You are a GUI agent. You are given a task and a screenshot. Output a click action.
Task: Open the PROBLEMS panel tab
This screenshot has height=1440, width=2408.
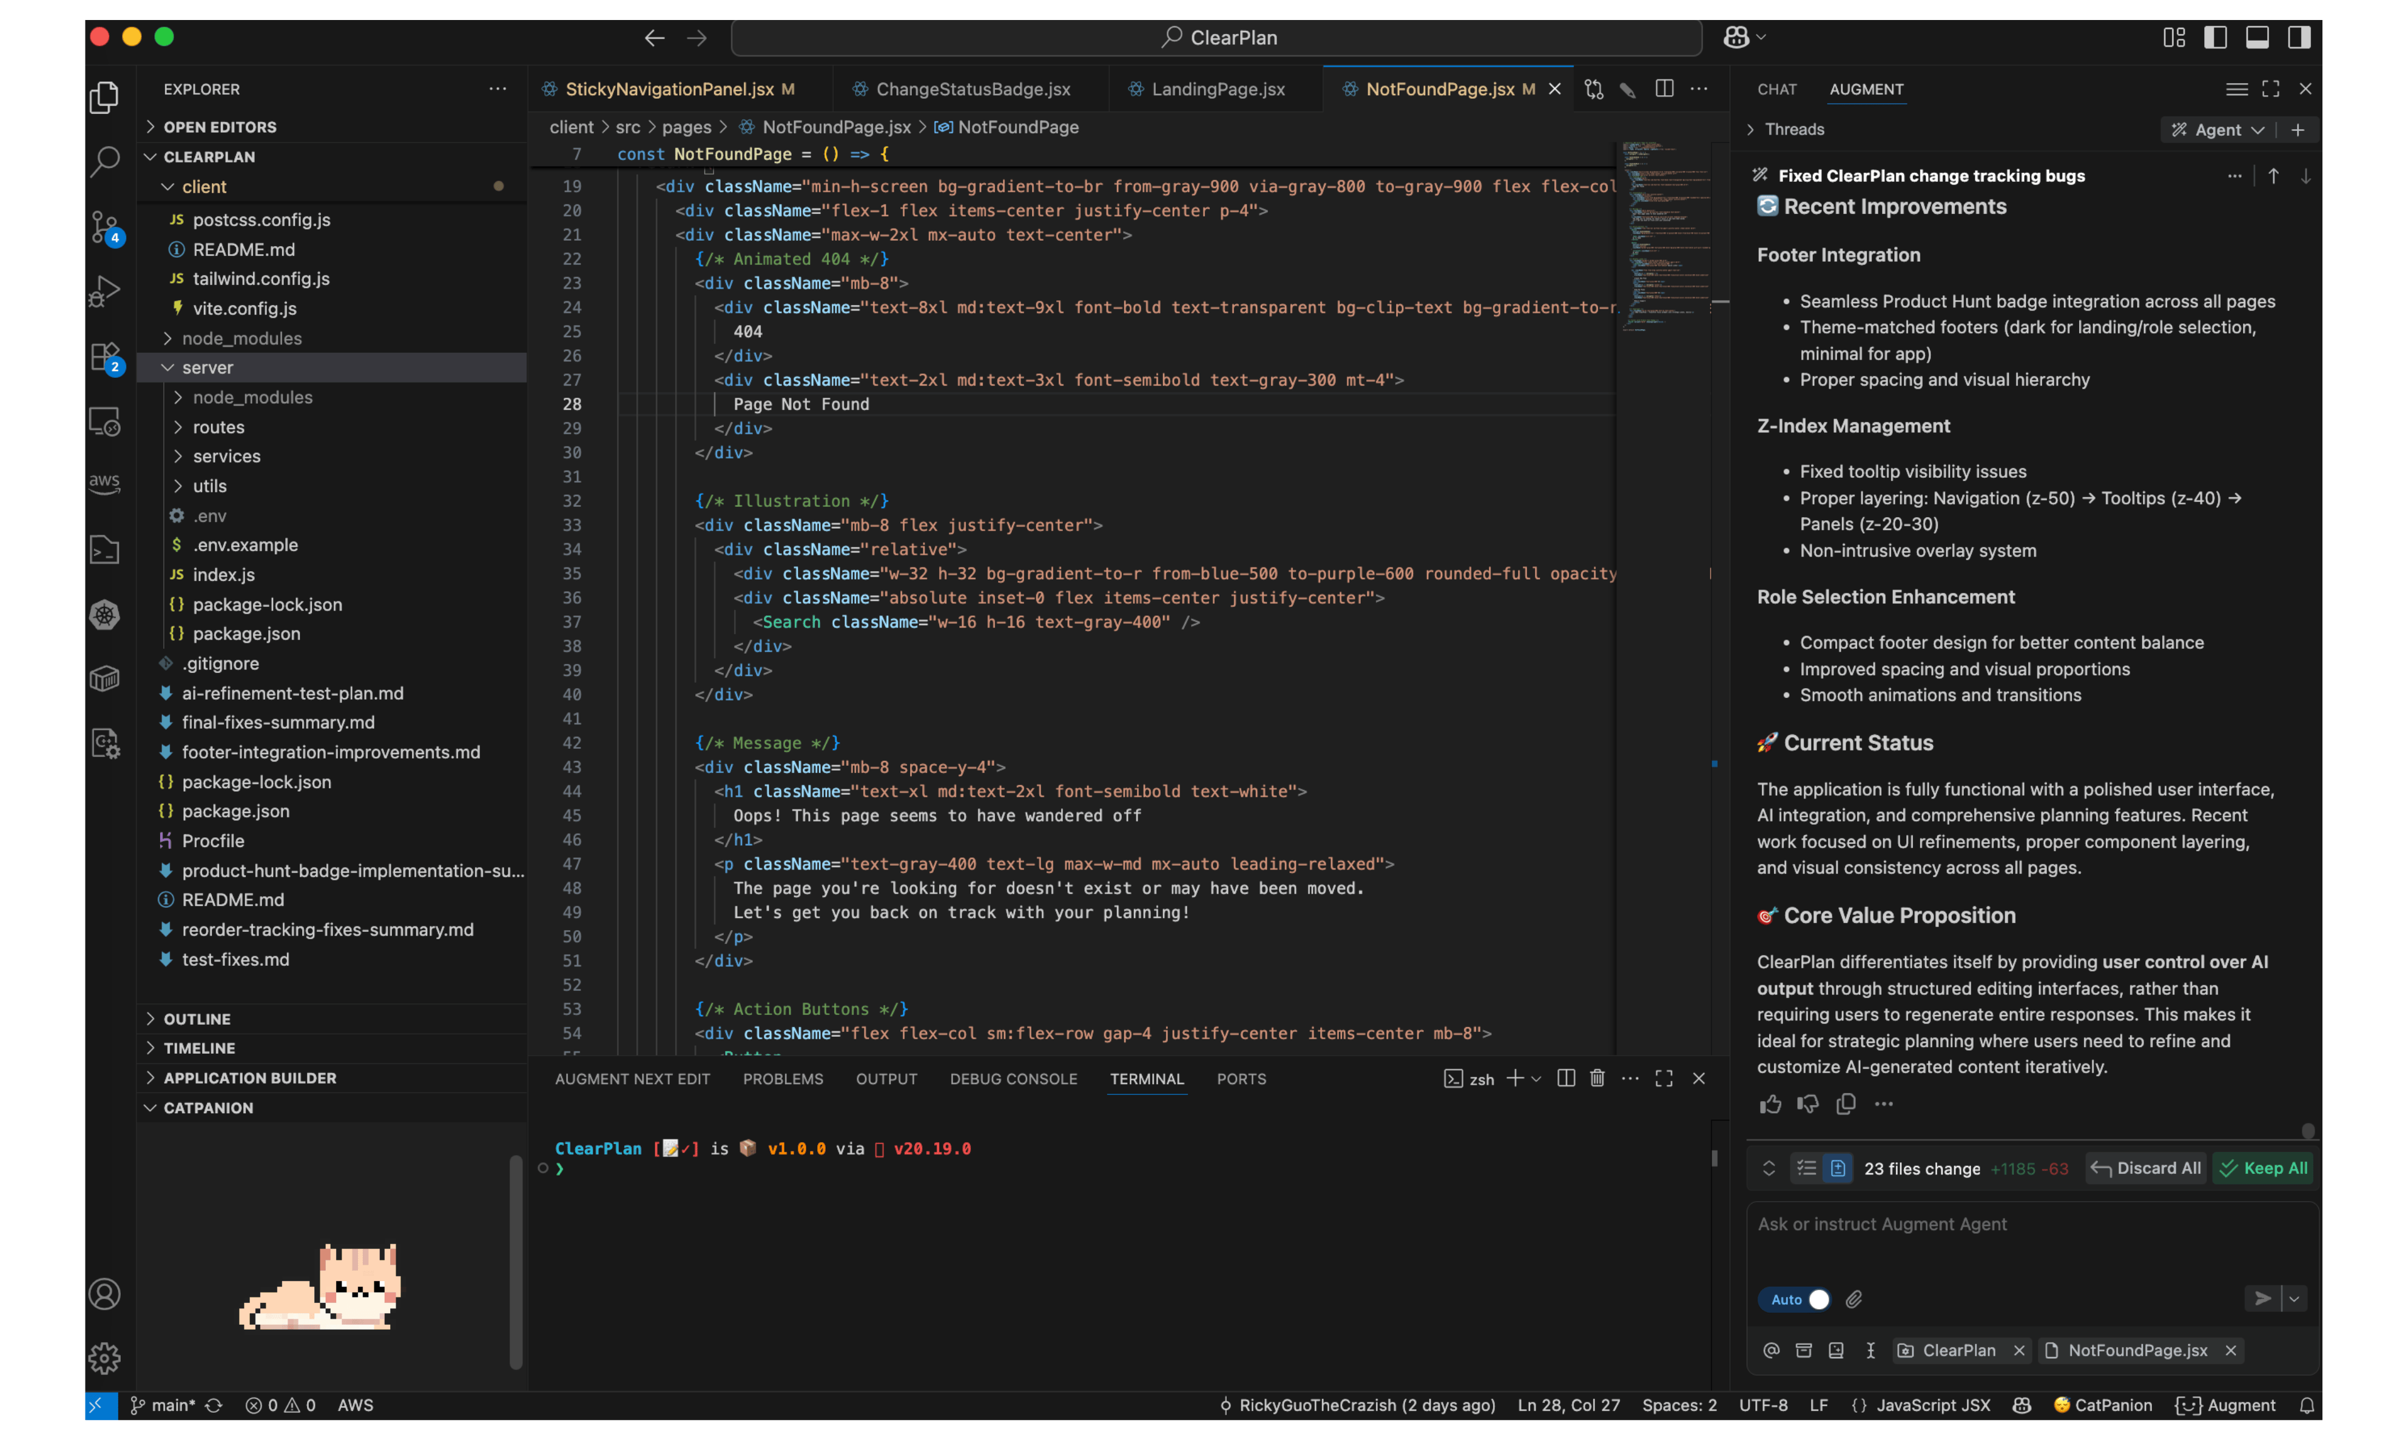(x=783, y=1078)
